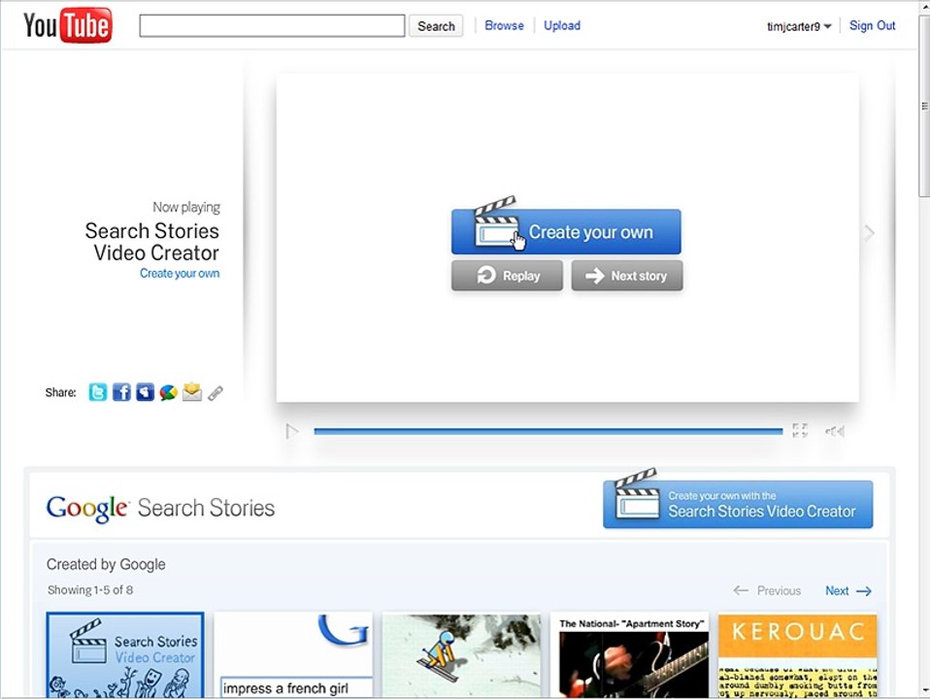The image size is (930, 699).
Task: Open The National Apartment Story thumbnail
Action: pyautogui.click(x=629, y=654)
